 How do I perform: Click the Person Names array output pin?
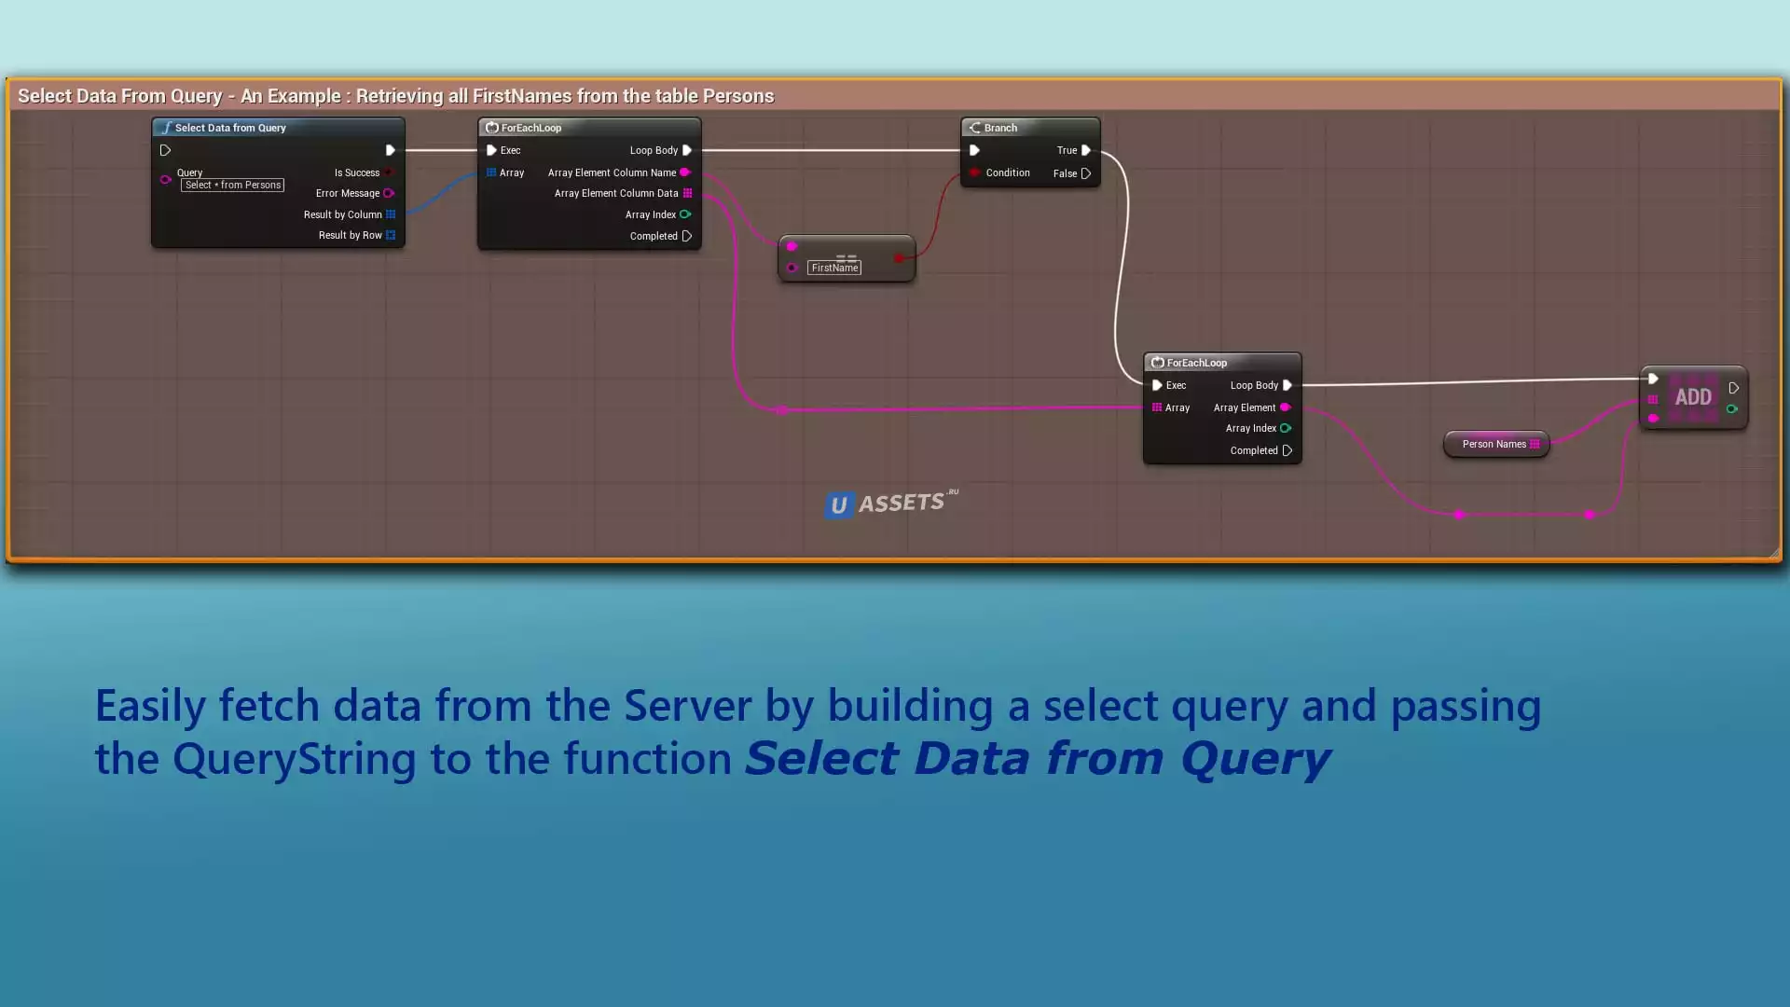(1535, 444)
